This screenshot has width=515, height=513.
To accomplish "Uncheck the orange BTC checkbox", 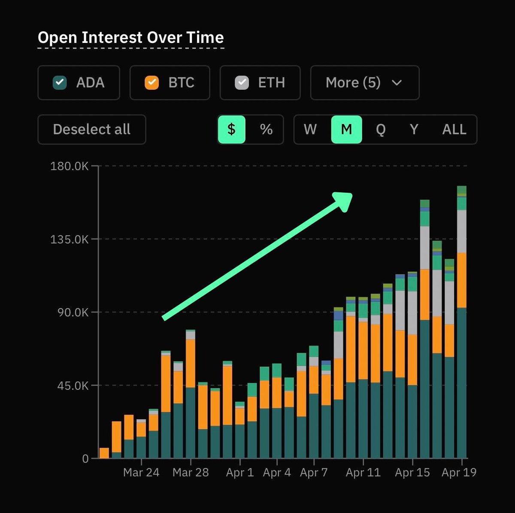I will click(151, 82).
